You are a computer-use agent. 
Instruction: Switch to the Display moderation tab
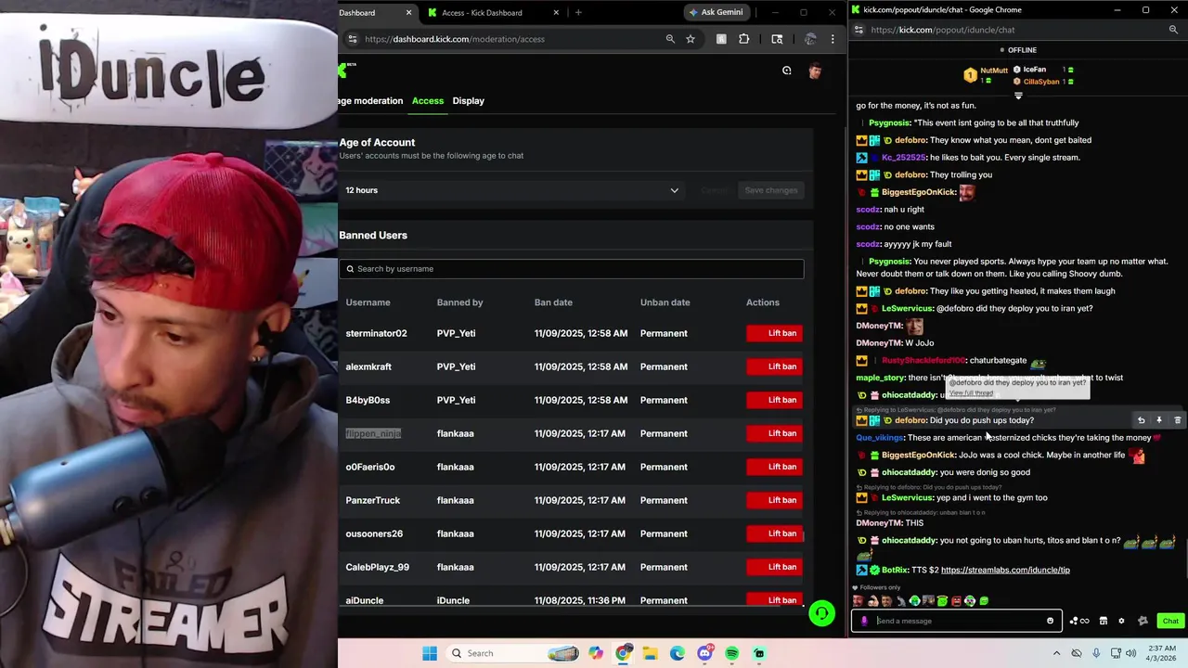coord(469,100)
